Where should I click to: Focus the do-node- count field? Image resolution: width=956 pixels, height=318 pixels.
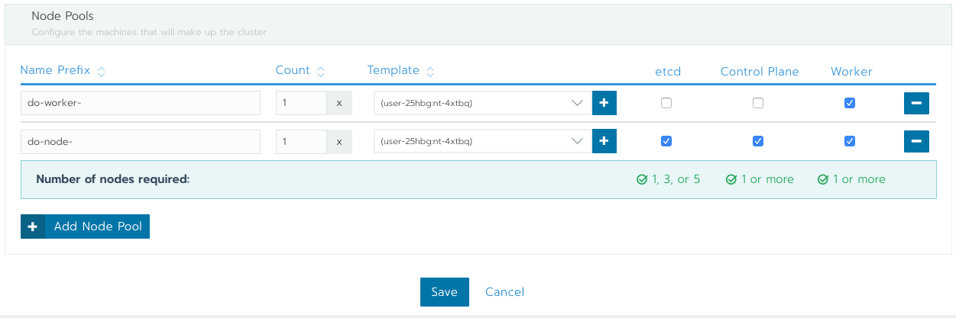pos(301,141)
